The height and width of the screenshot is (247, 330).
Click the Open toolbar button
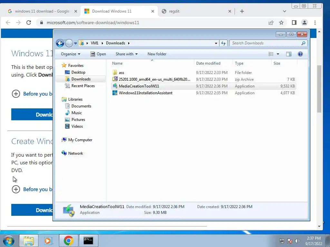coord(98,54)
